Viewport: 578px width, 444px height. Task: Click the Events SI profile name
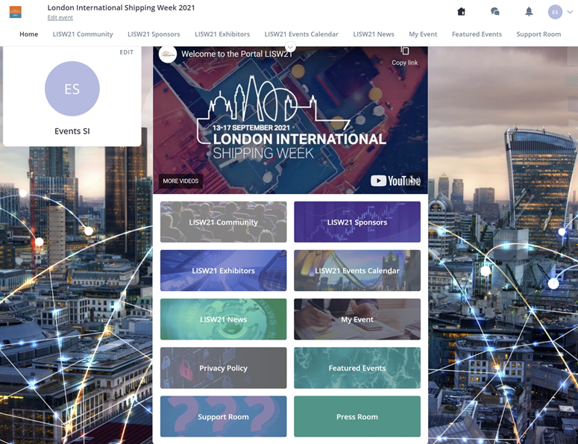point(72,131)
